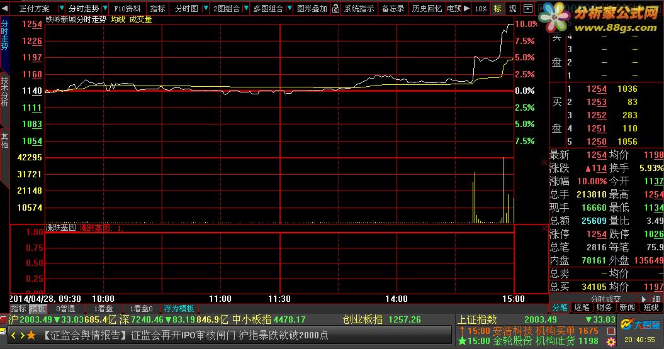Image resolution: width=664 pixels, height=349 pixels.
Task: Toggle the 现 button in toolbar
Action: tap(512, 8)
